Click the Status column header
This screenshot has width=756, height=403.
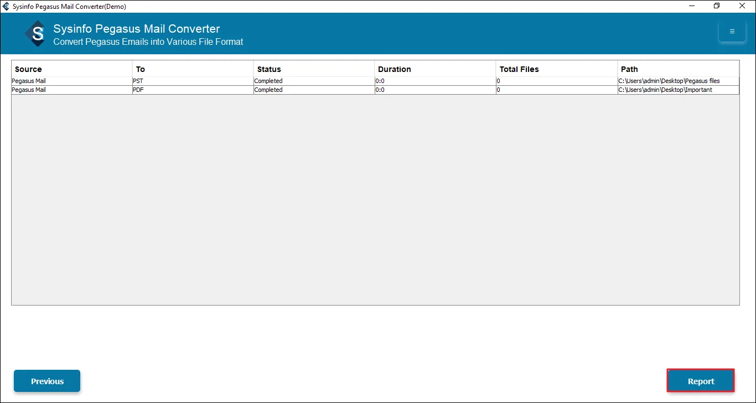tap(314, 69)
